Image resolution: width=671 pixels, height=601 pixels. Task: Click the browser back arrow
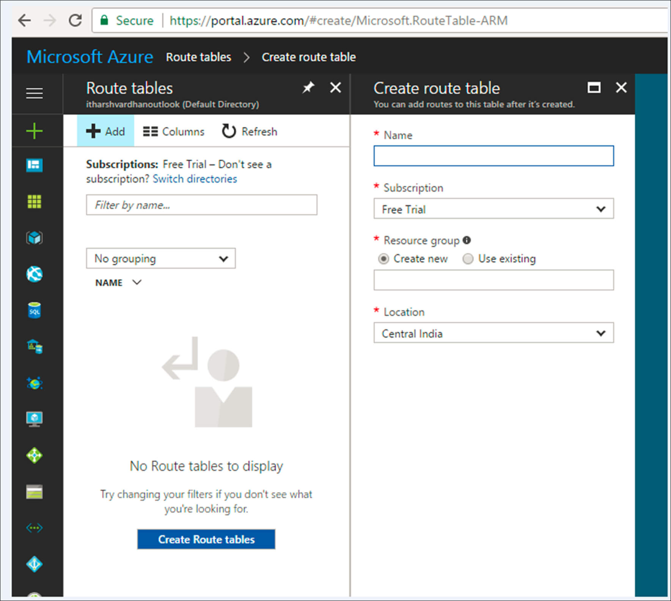(25, 20)
